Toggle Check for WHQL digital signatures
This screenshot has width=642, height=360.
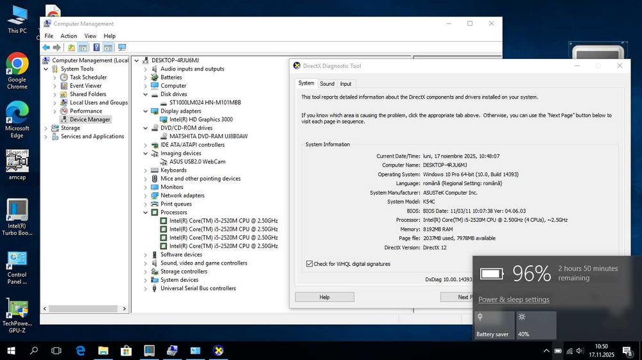tap(309, 264)
